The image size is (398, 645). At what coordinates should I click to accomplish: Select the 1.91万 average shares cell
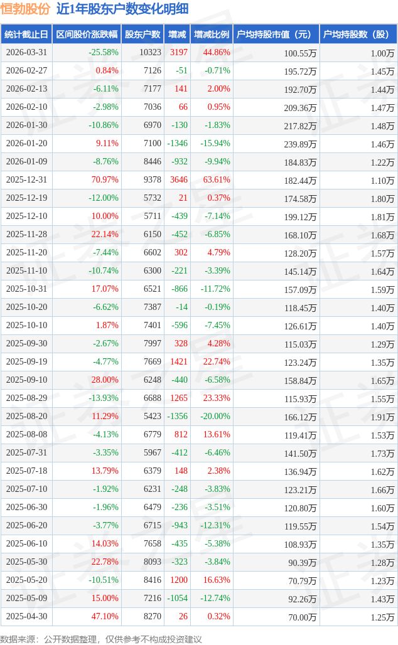(x=382, y=417)
